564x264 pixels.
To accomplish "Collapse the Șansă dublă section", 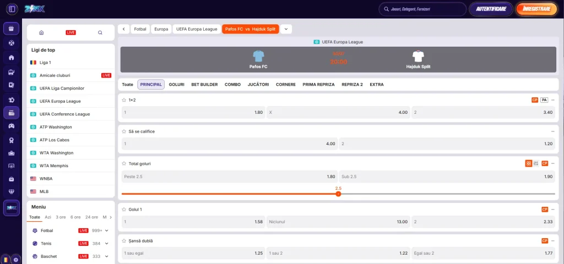I will click(553, 241).
